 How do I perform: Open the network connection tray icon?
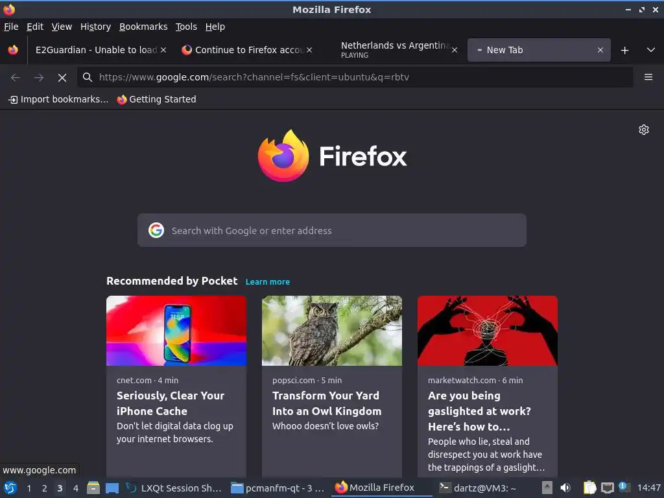(608, 488)
